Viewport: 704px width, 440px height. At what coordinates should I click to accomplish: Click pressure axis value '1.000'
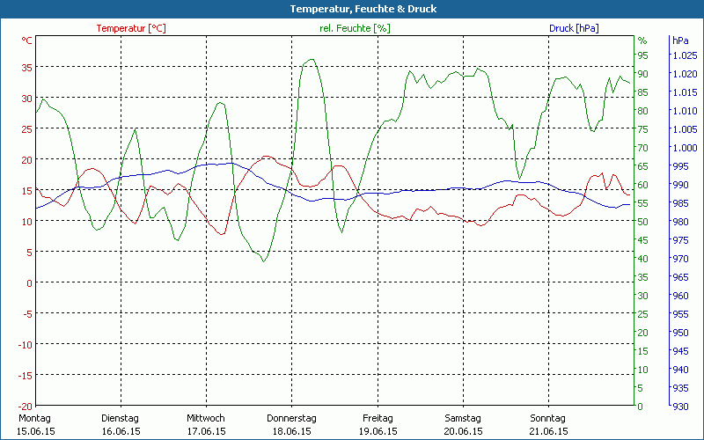[x=686, y=148]
